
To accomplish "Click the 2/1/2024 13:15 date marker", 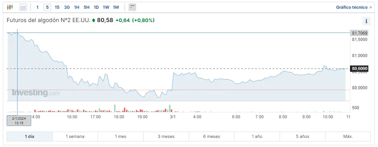I will tap(19, 120).
